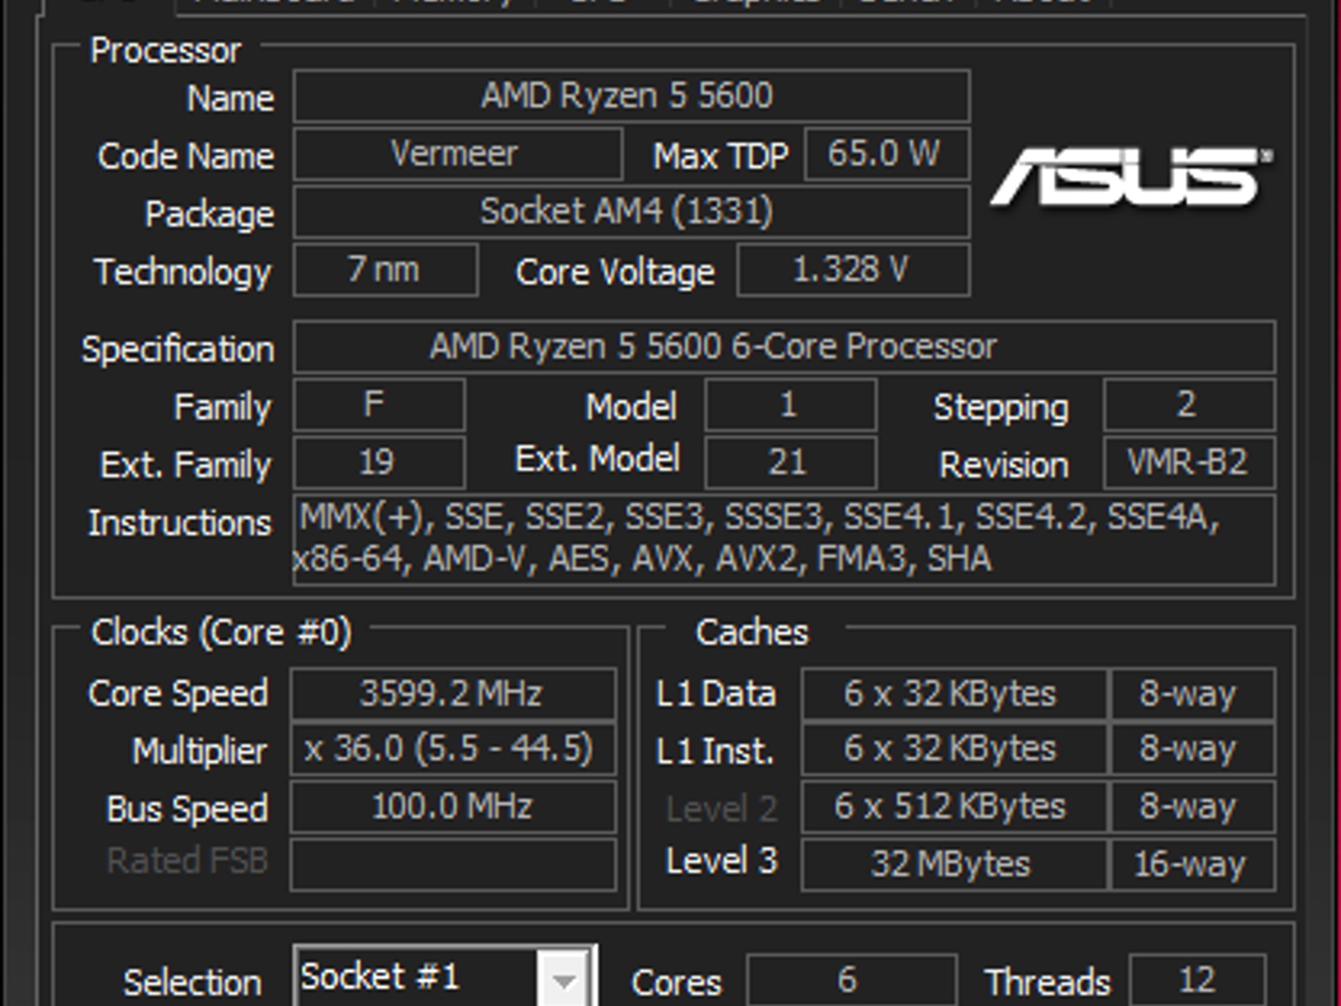Click the Technology value 7 nm
The image size is (1341, 1006).
[386, 270]
